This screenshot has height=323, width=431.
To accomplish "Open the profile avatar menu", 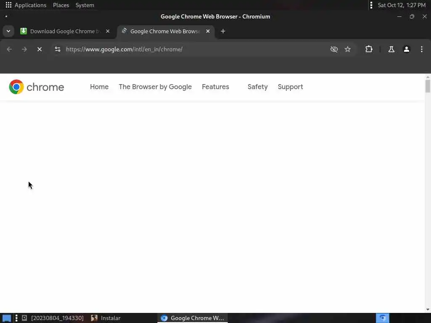I will (407, 49).
